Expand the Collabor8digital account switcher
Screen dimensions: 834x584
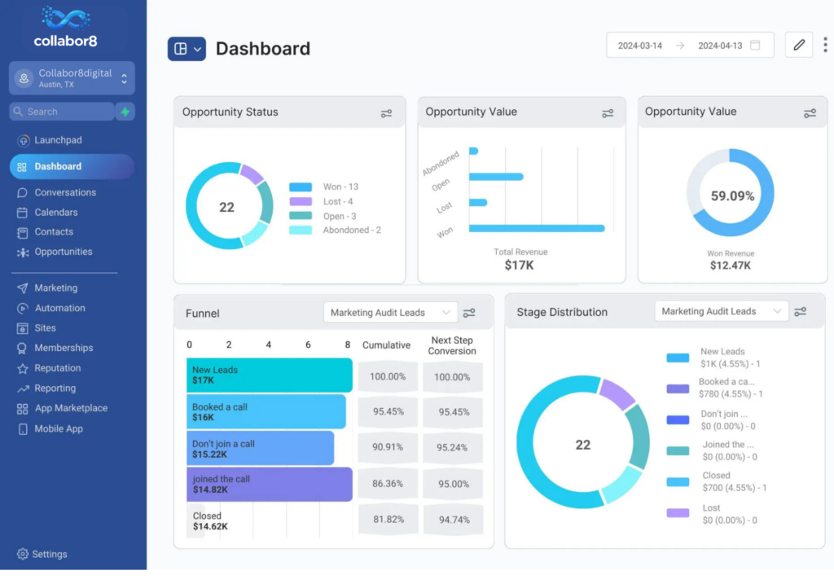click(x=124, y=79)
